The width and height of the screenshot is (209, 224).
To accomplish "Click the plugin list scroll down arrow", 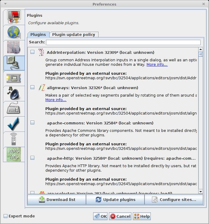I will click(x=201, y=191).
